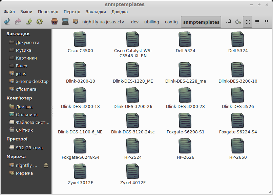Screen dimensions: 273x195
Task: Select the Foxgate-S6208-S1 file icon
Action: click(185, 121)
